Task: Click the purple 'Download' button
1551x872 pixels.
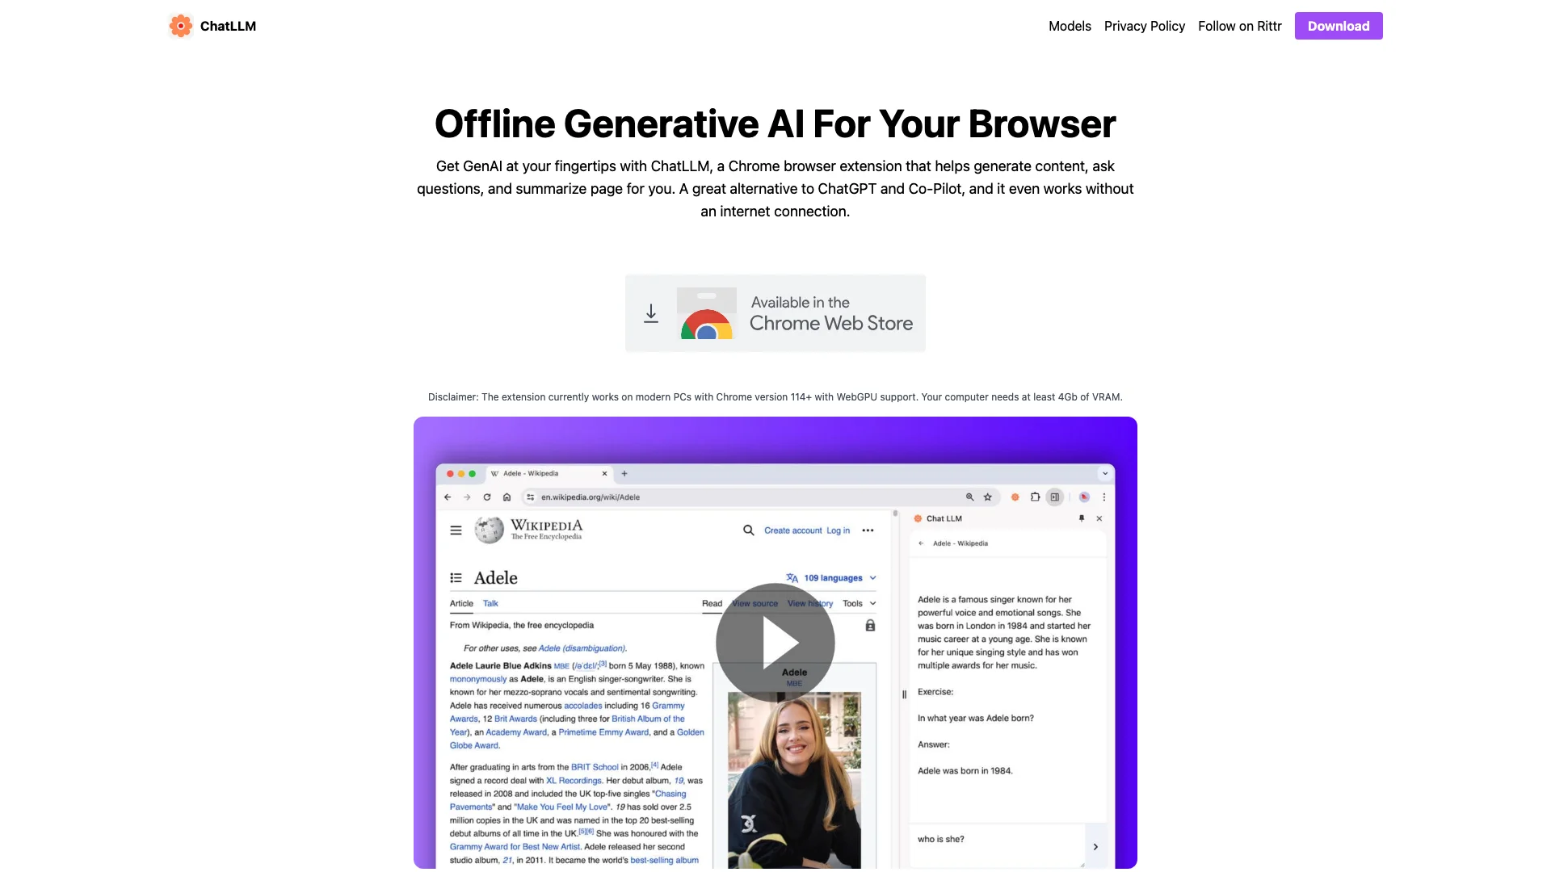Action: click(1338, 26)
